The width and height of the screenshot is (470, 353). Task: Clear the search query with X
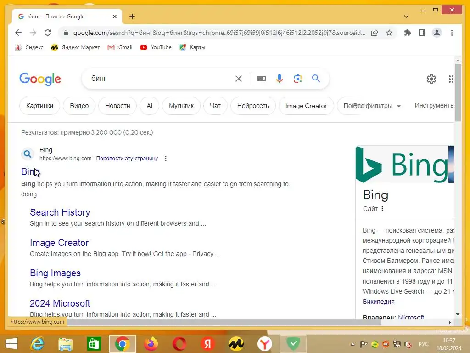pos(239,79)
